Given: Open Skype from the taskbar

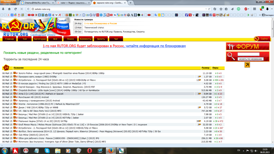Looking at the screenshot, I should click(x=47, y=151).
